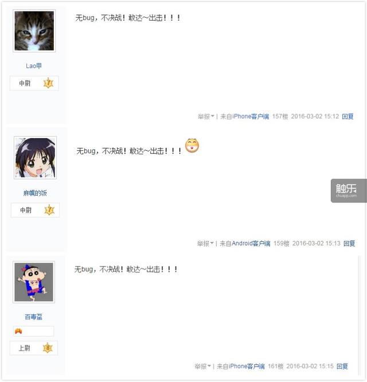Open the Android客户端 link on floor 159

pos(251,243)
